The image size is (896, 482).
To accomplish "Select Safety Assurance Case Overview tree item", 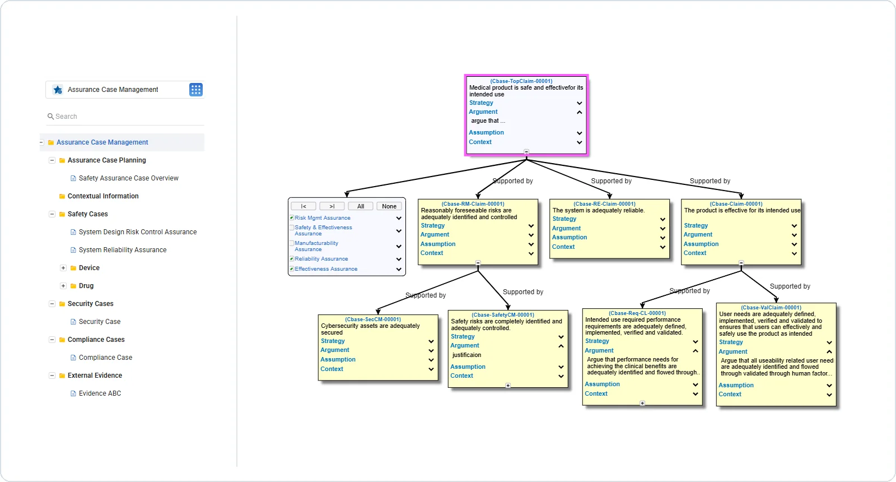I will click(129, 178).
